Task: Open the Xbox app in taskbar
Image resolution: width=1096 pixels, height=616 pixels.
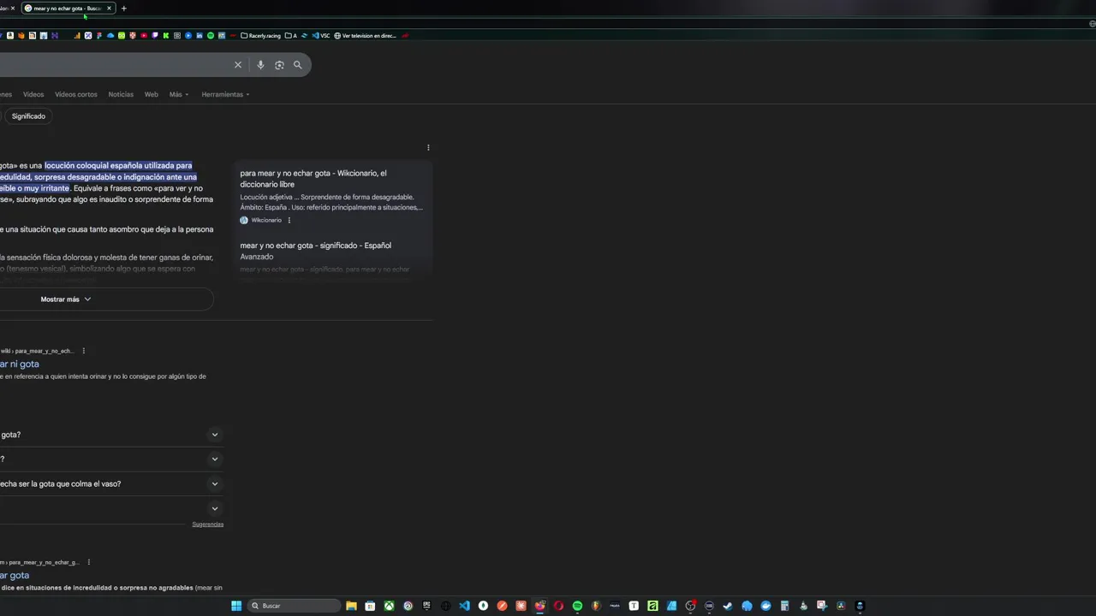Action: 389,606
